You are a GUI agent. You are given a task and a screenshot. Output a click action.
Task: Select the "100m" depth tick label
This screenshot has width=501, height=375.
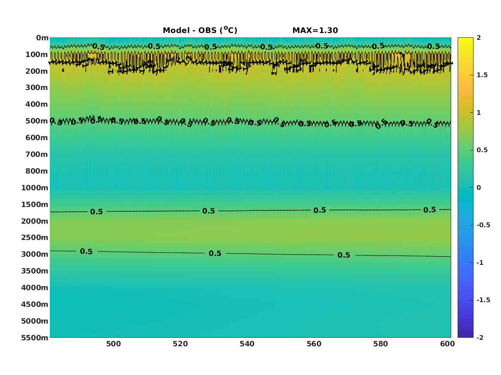coord(37,54)
